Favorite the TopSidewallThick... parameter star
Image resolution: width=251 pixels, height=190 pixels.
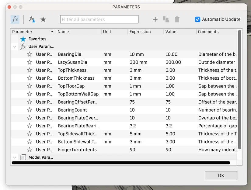30,134
